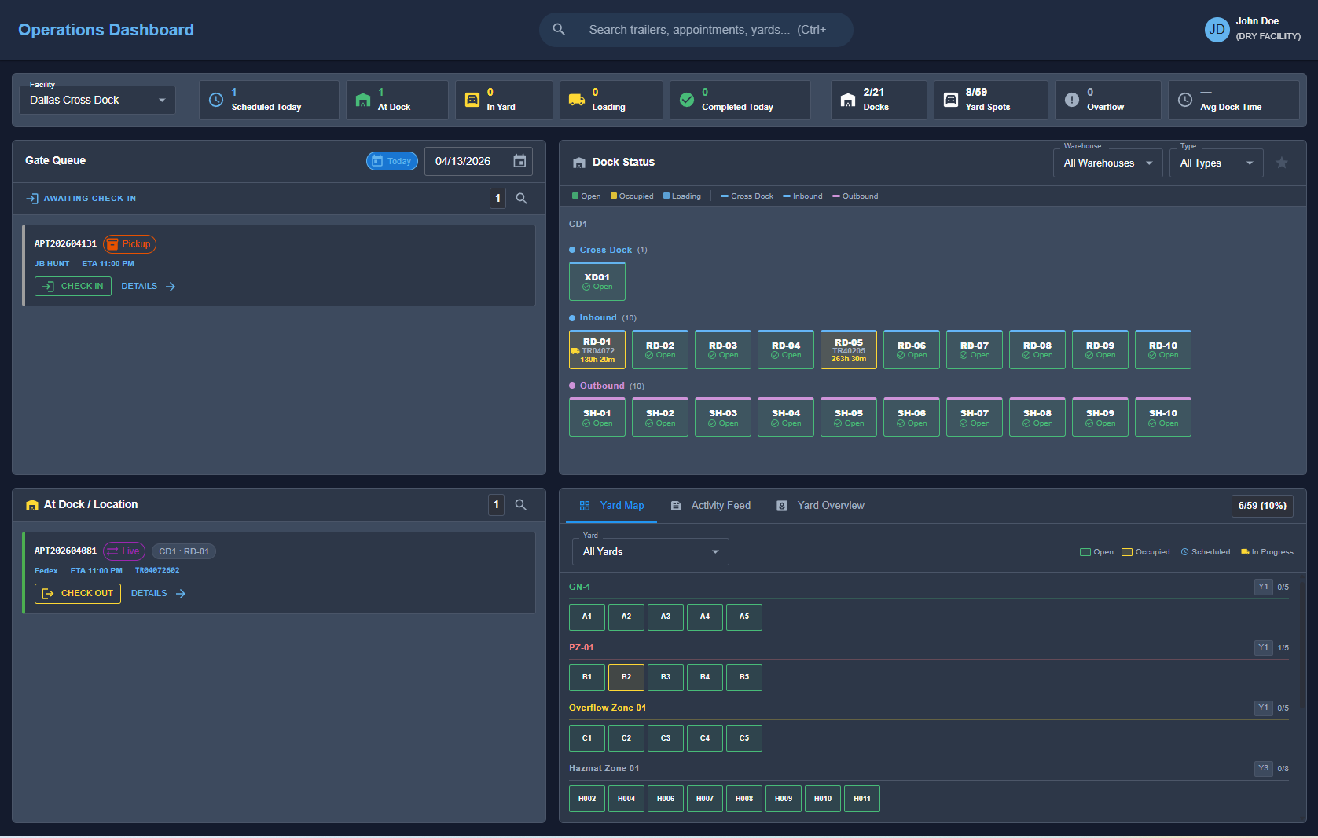Screen dimensions: 1318x838
Task: Click the JD user avatar icon
Action: (1217, 30)
